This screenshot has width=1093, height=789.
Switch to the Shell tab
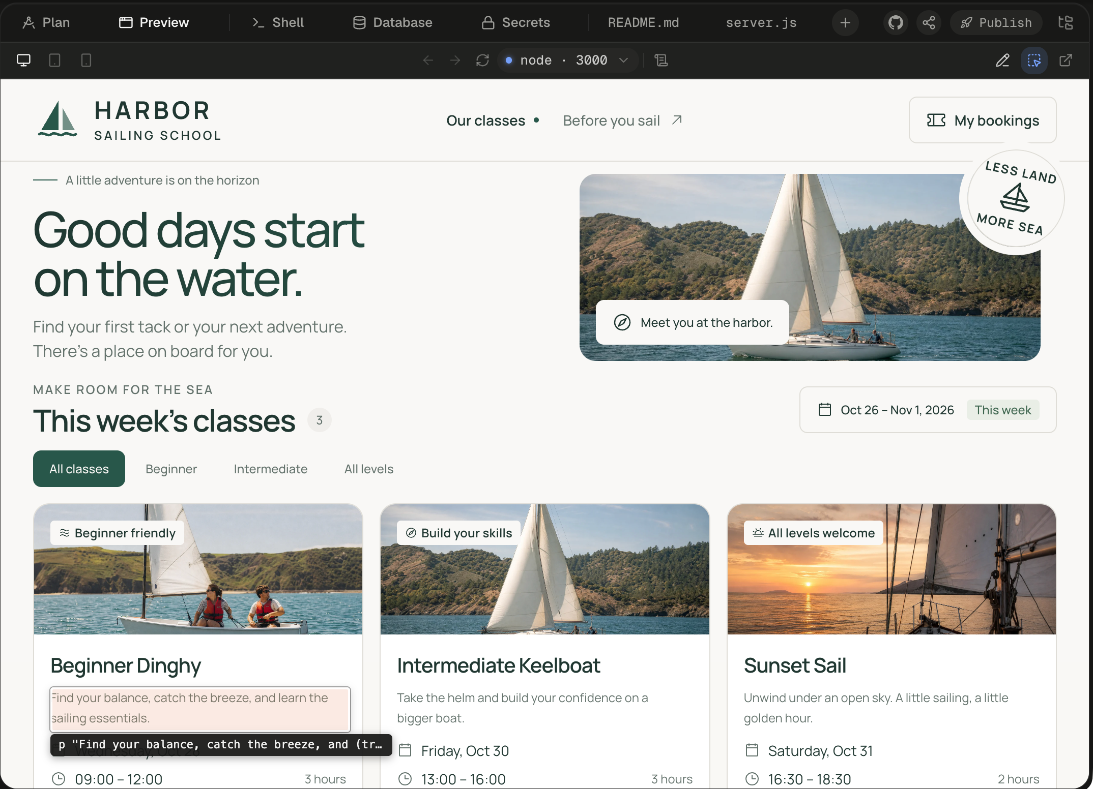(x=278, y=22)
